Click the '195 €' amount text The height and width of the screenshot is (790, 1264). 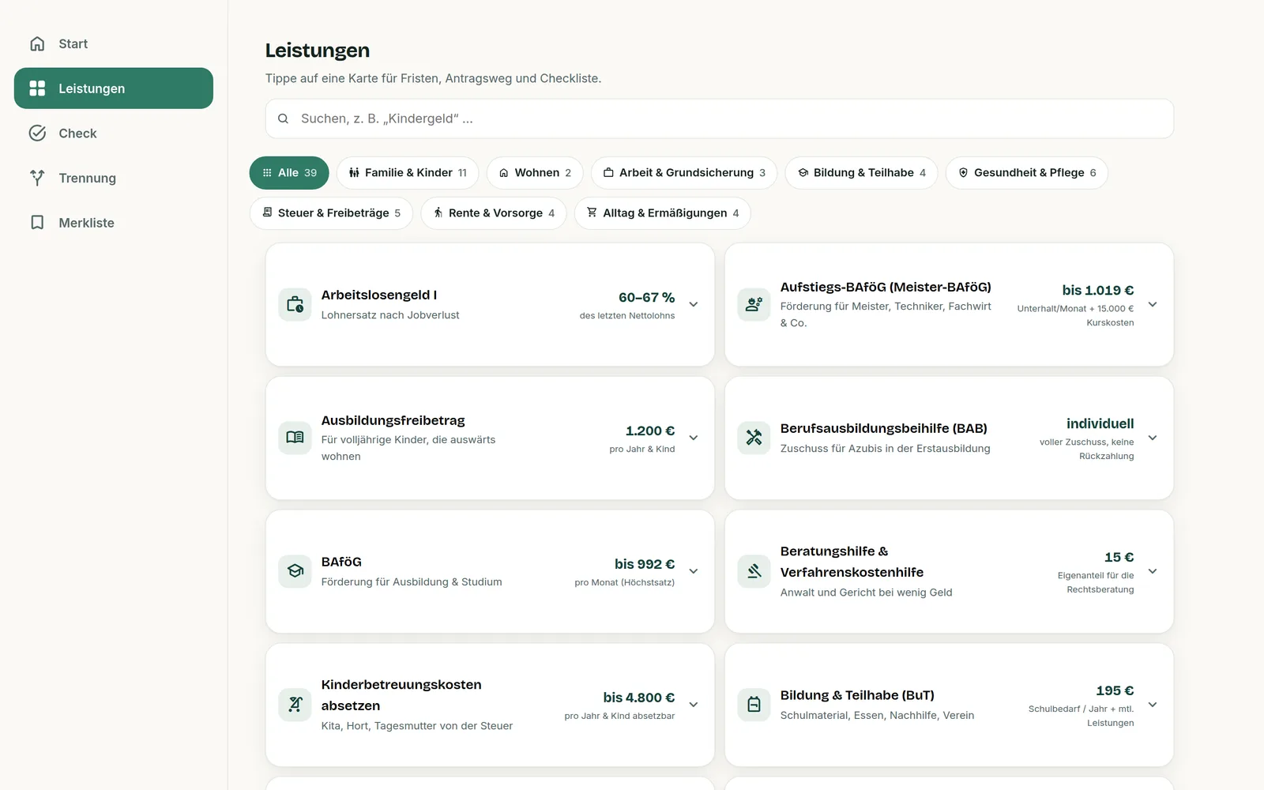pyautogui.click(x=1115, y=690)
